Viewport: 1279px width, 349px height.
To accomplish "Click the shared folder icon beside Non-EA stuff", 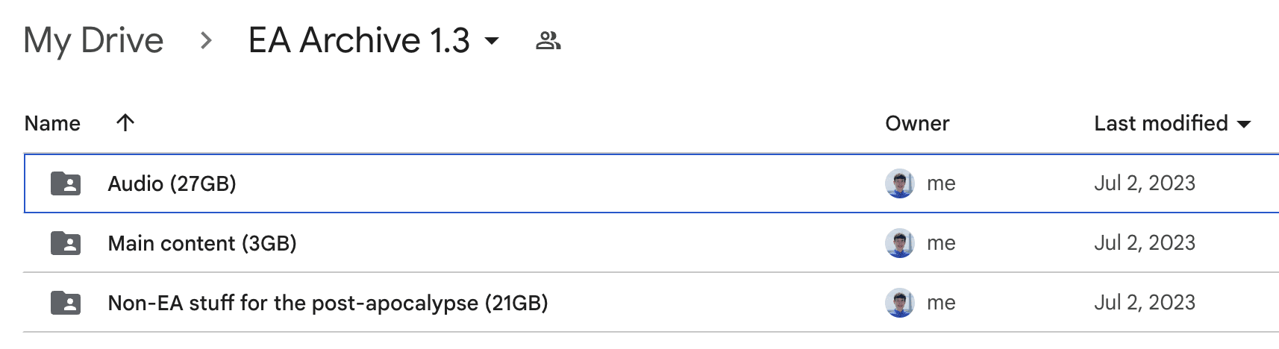I will [x=66, y=303].
